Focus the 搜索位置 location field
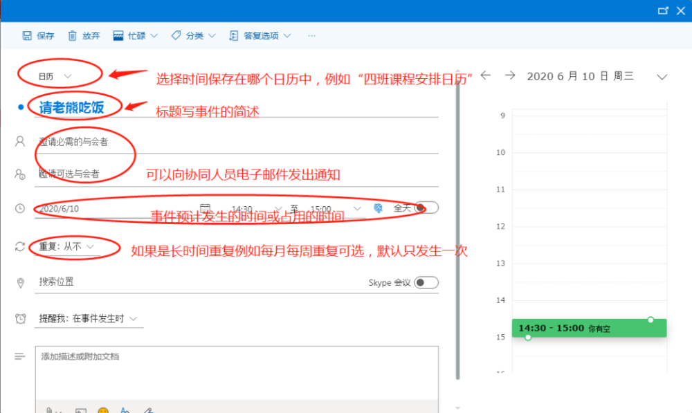The image size is (692, 413). click(x=199, y=282)
